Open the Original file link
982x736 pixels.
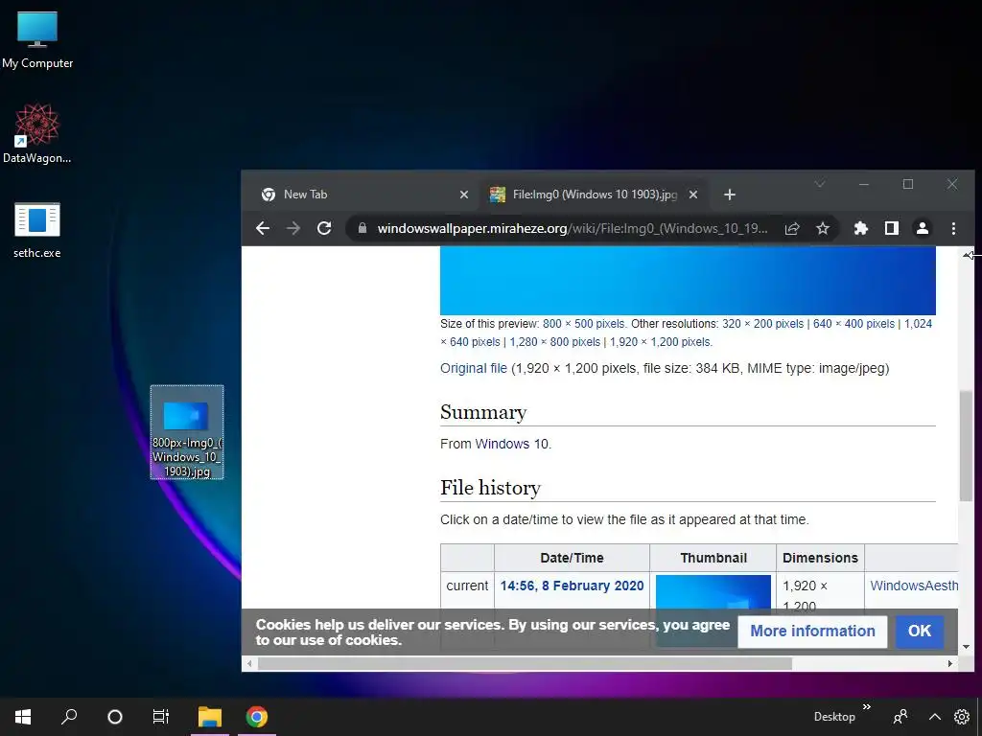pyautogui.click(x=474, y=368)
